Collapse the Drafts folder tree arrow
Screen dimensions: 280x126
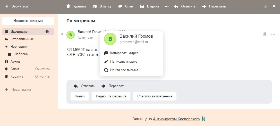(x=7, y=47)
